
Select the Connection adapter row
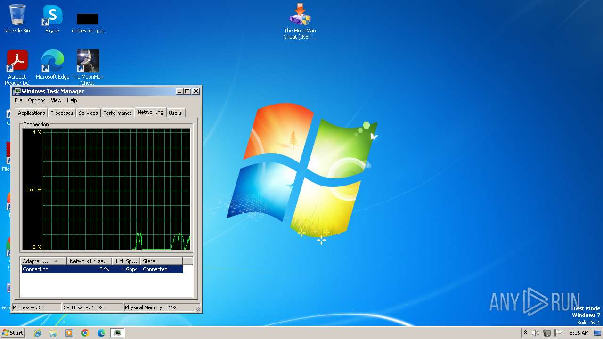102,269
